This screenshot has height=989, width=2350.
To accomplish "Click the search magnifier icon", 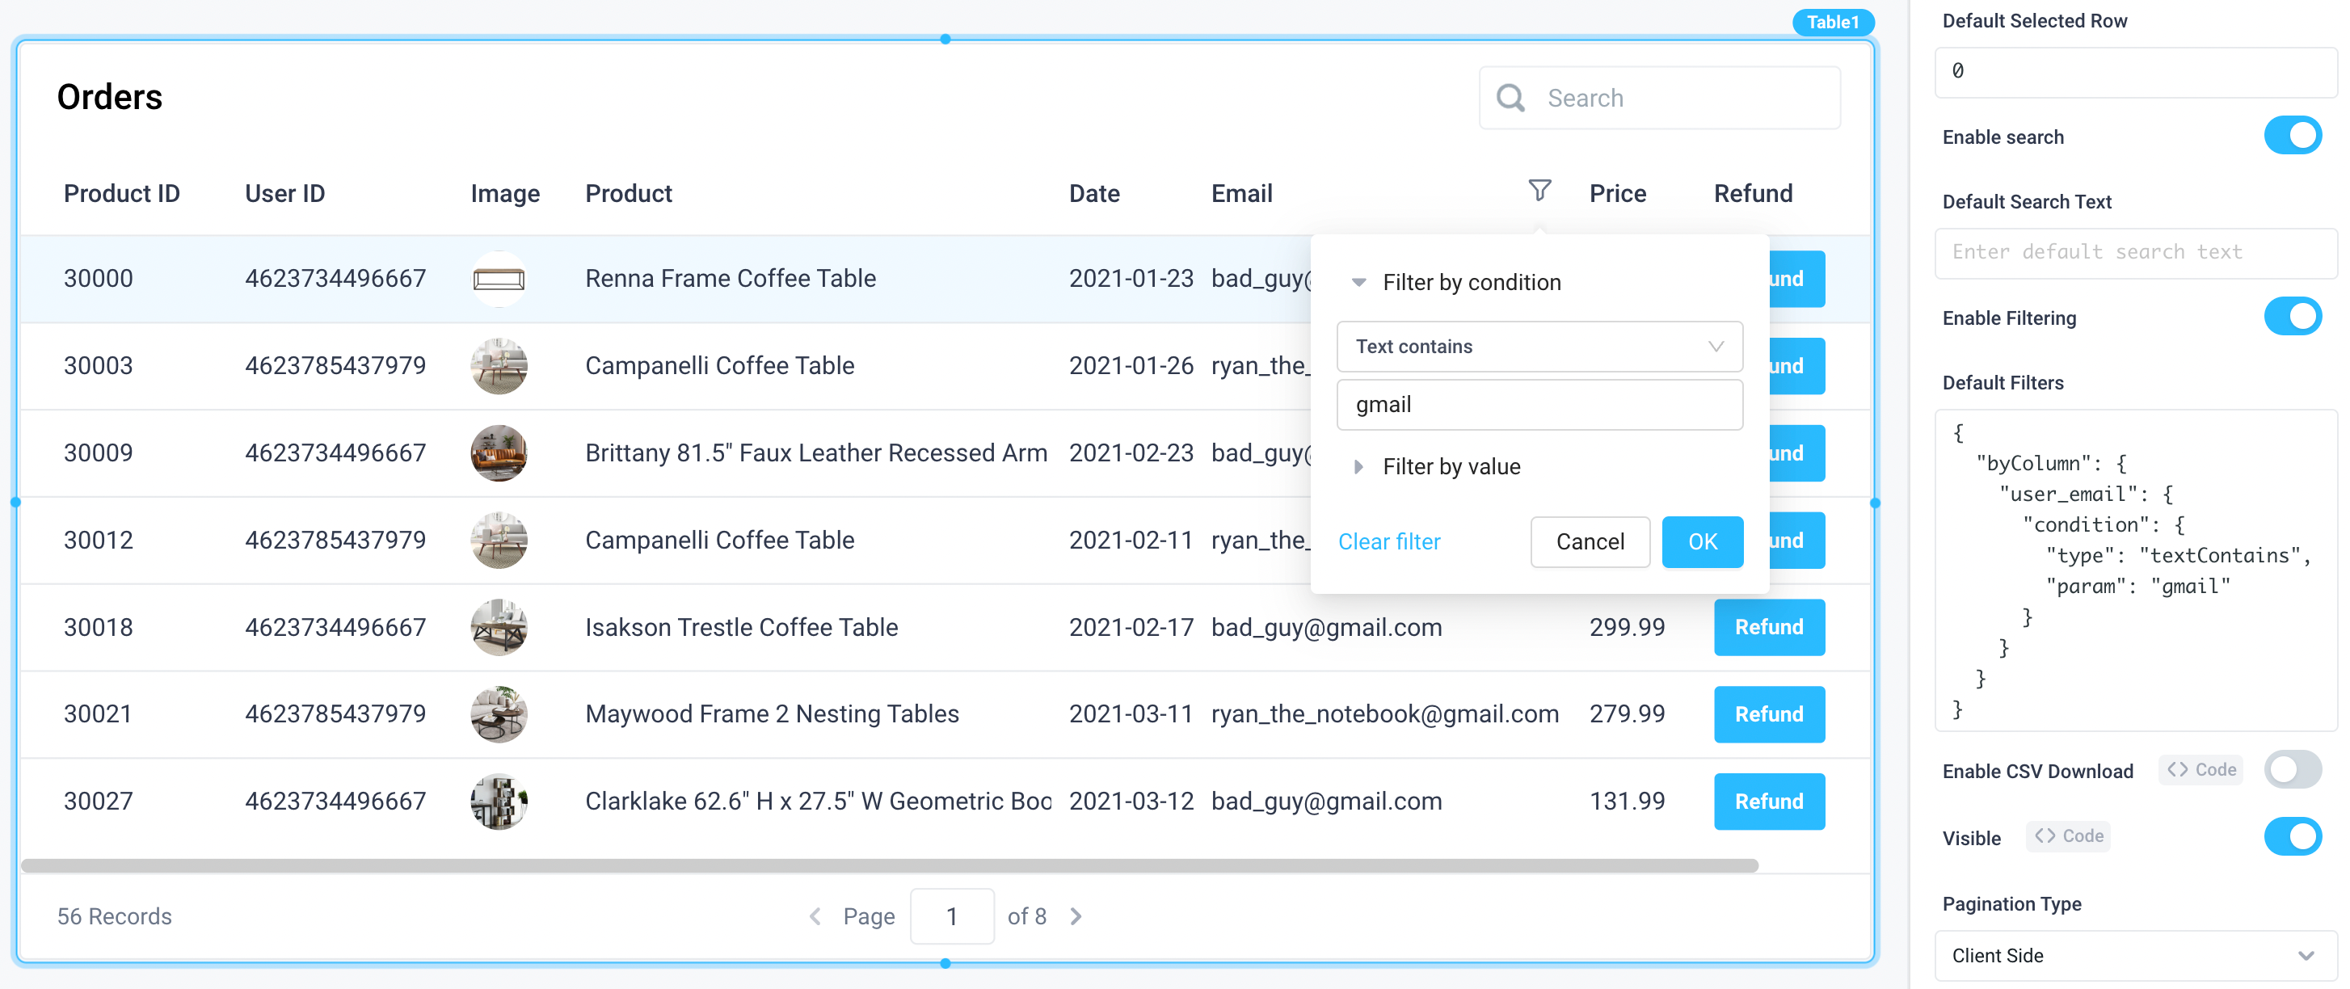I will coord(1510,98).
